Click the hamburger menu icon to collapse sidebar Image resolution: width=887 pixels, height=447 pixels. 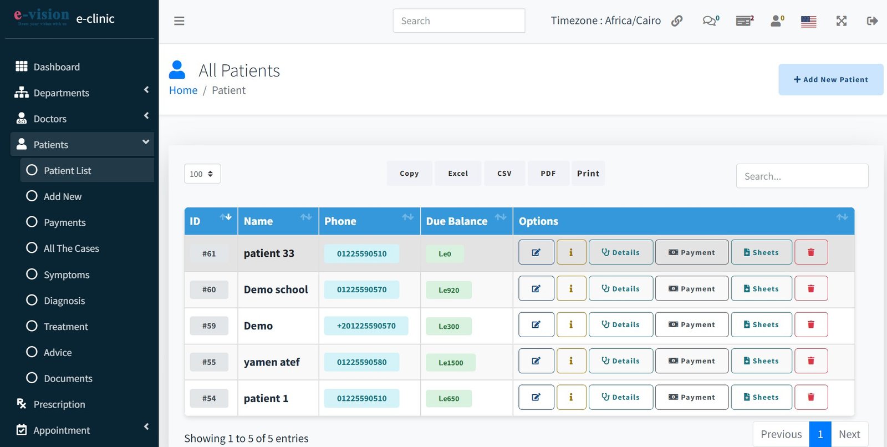(x=179, y=21)
